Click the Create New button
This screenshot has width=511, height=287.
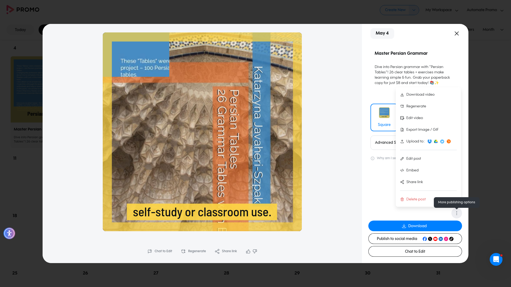pos(395,10)
